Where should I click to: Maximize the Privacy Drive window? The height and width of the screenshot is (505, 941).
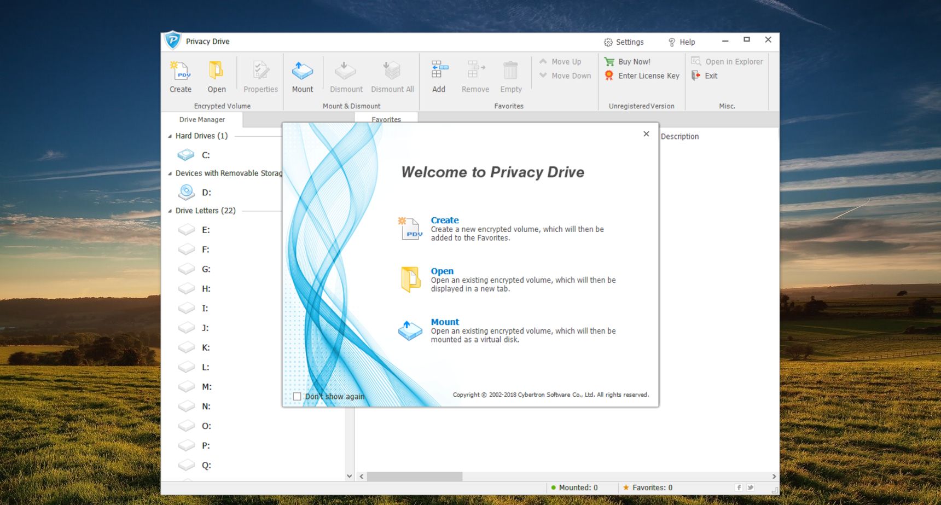click(x=746, y=40)
